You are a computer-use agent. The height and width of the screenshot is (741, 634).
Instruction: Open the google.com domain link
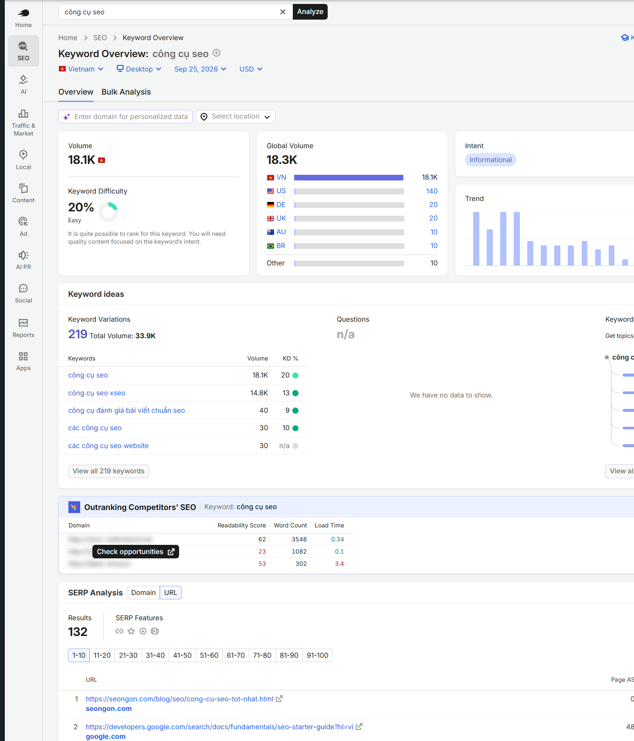tap(105, 736)
